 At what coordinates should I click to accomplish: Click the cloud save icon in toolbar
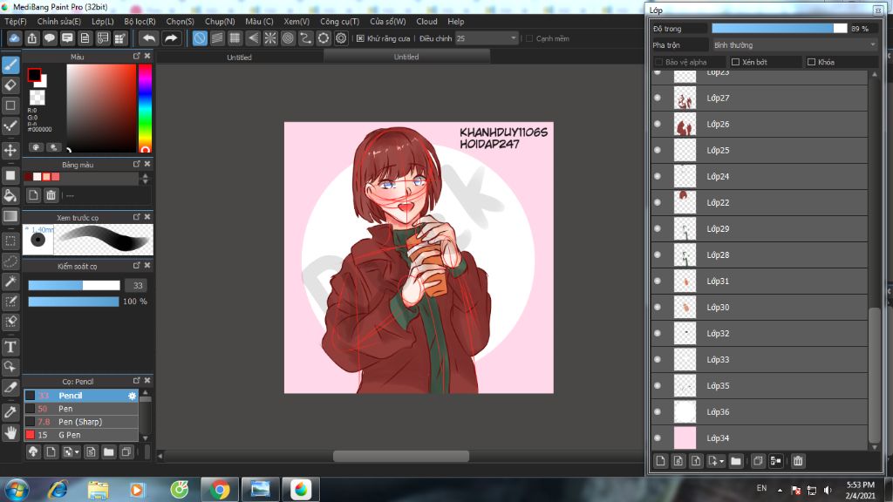(14, 38)
